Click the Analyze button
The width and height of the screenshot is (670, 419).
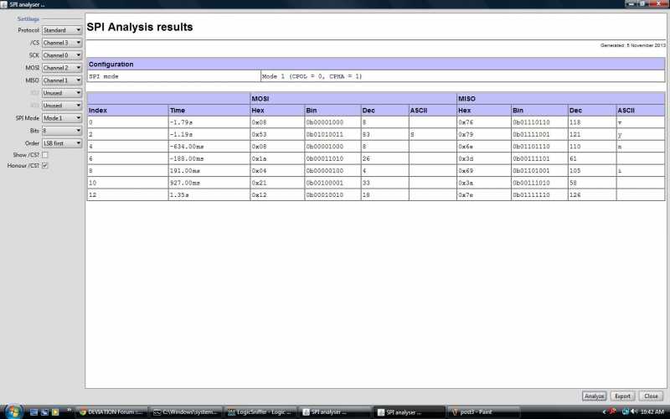pyautogui.click(x=594, y=396)
